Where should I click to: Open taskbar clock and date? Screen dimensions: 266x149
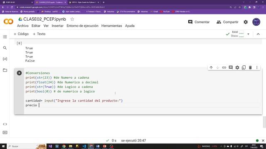(x=254, y=146)
